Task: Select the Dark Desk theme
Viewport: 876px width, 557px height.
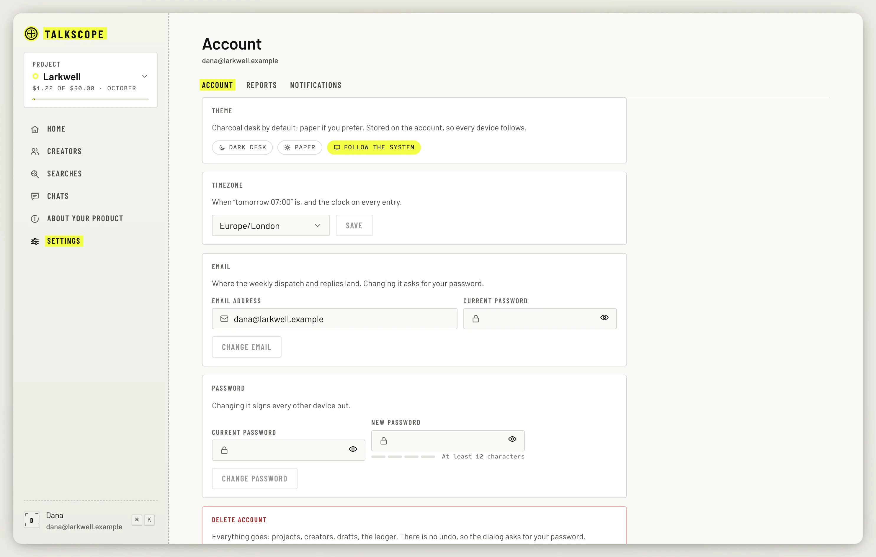Action: [242, 147]
